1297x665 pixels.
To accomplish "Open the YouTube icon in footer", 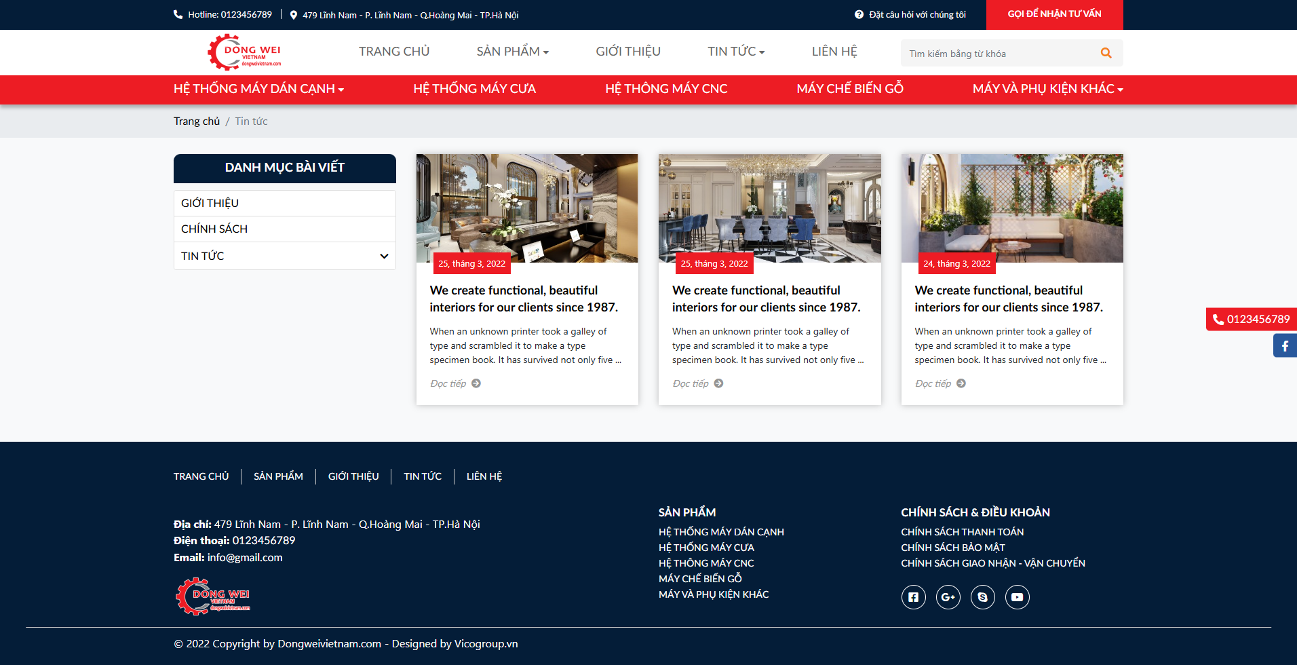I will pos(1017,597).
